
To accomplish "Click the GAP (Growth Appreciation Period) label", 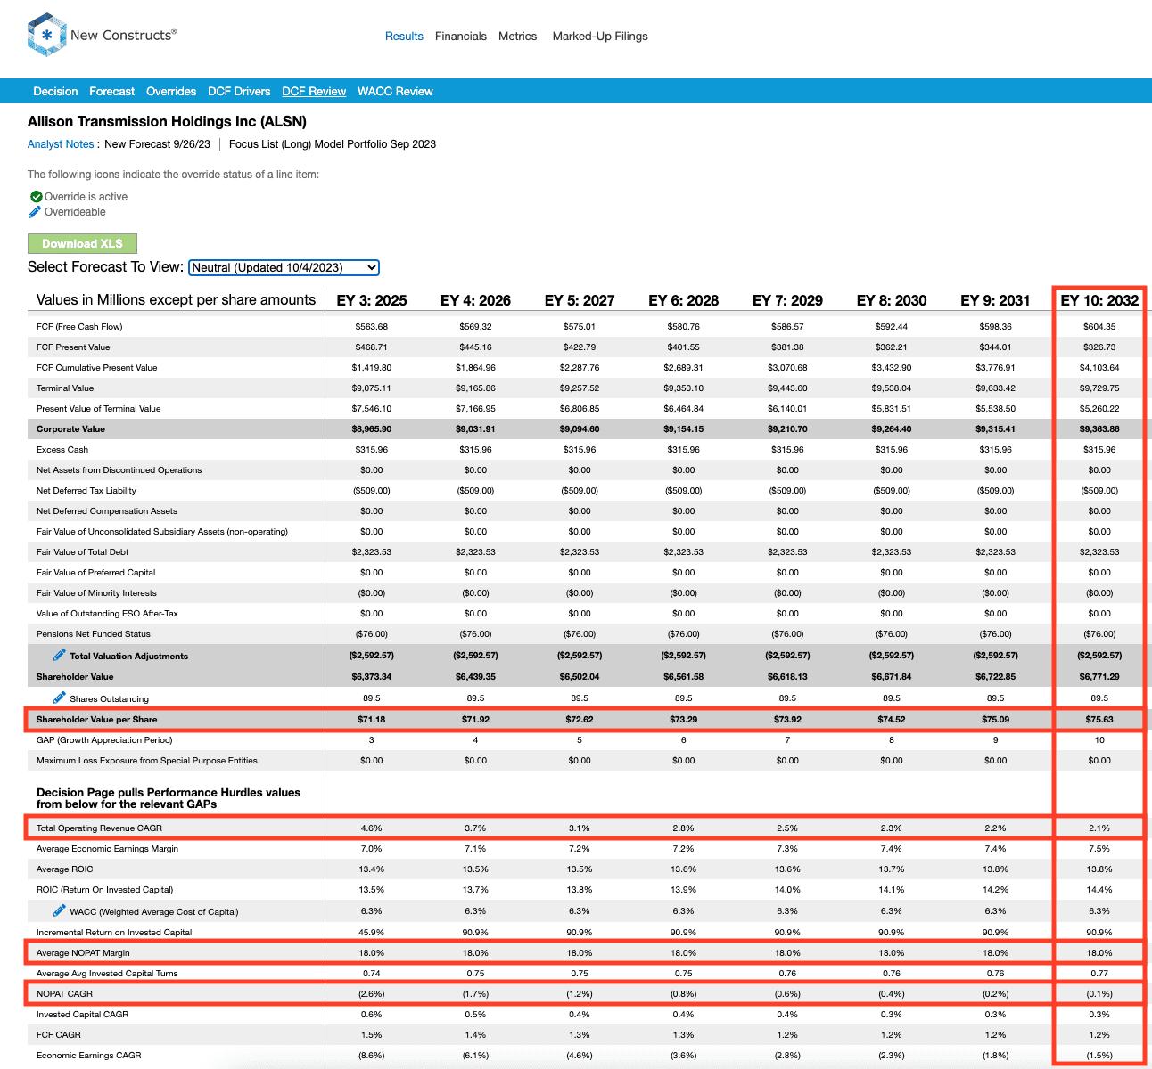I will click(104, 740).
